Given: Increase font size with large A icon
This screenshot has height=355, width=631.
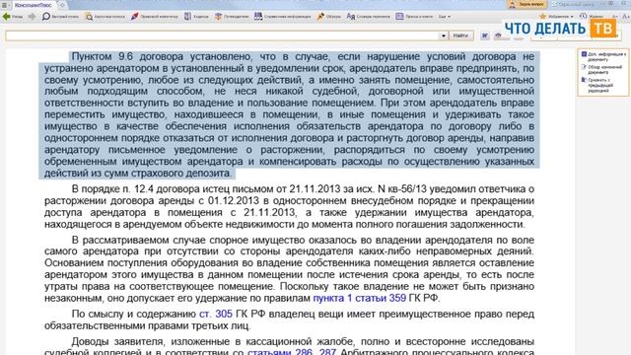Looking at the screenshot, I should [625, 17].
